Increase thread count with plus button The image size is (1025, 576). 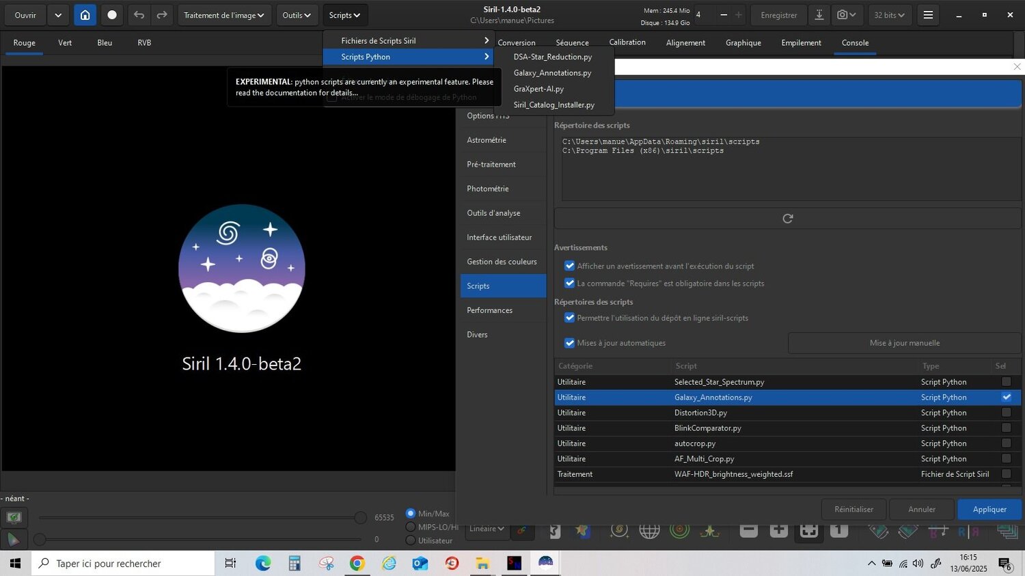tap(739, 15)
